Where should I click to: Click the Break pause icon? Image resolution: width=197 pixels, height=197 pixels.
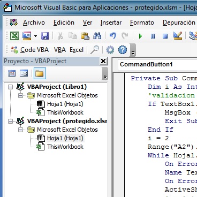click(x=153, y=36)
